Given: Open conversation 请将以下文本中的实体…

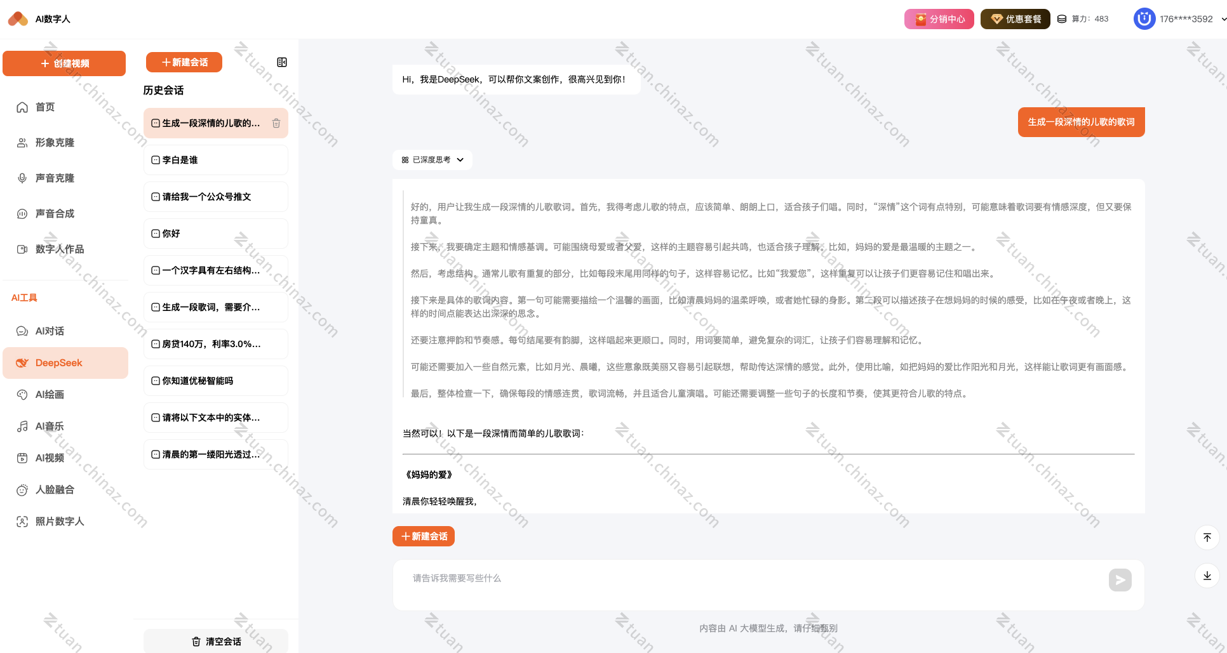Looking at the screenshot, I should tap(216, 418).
